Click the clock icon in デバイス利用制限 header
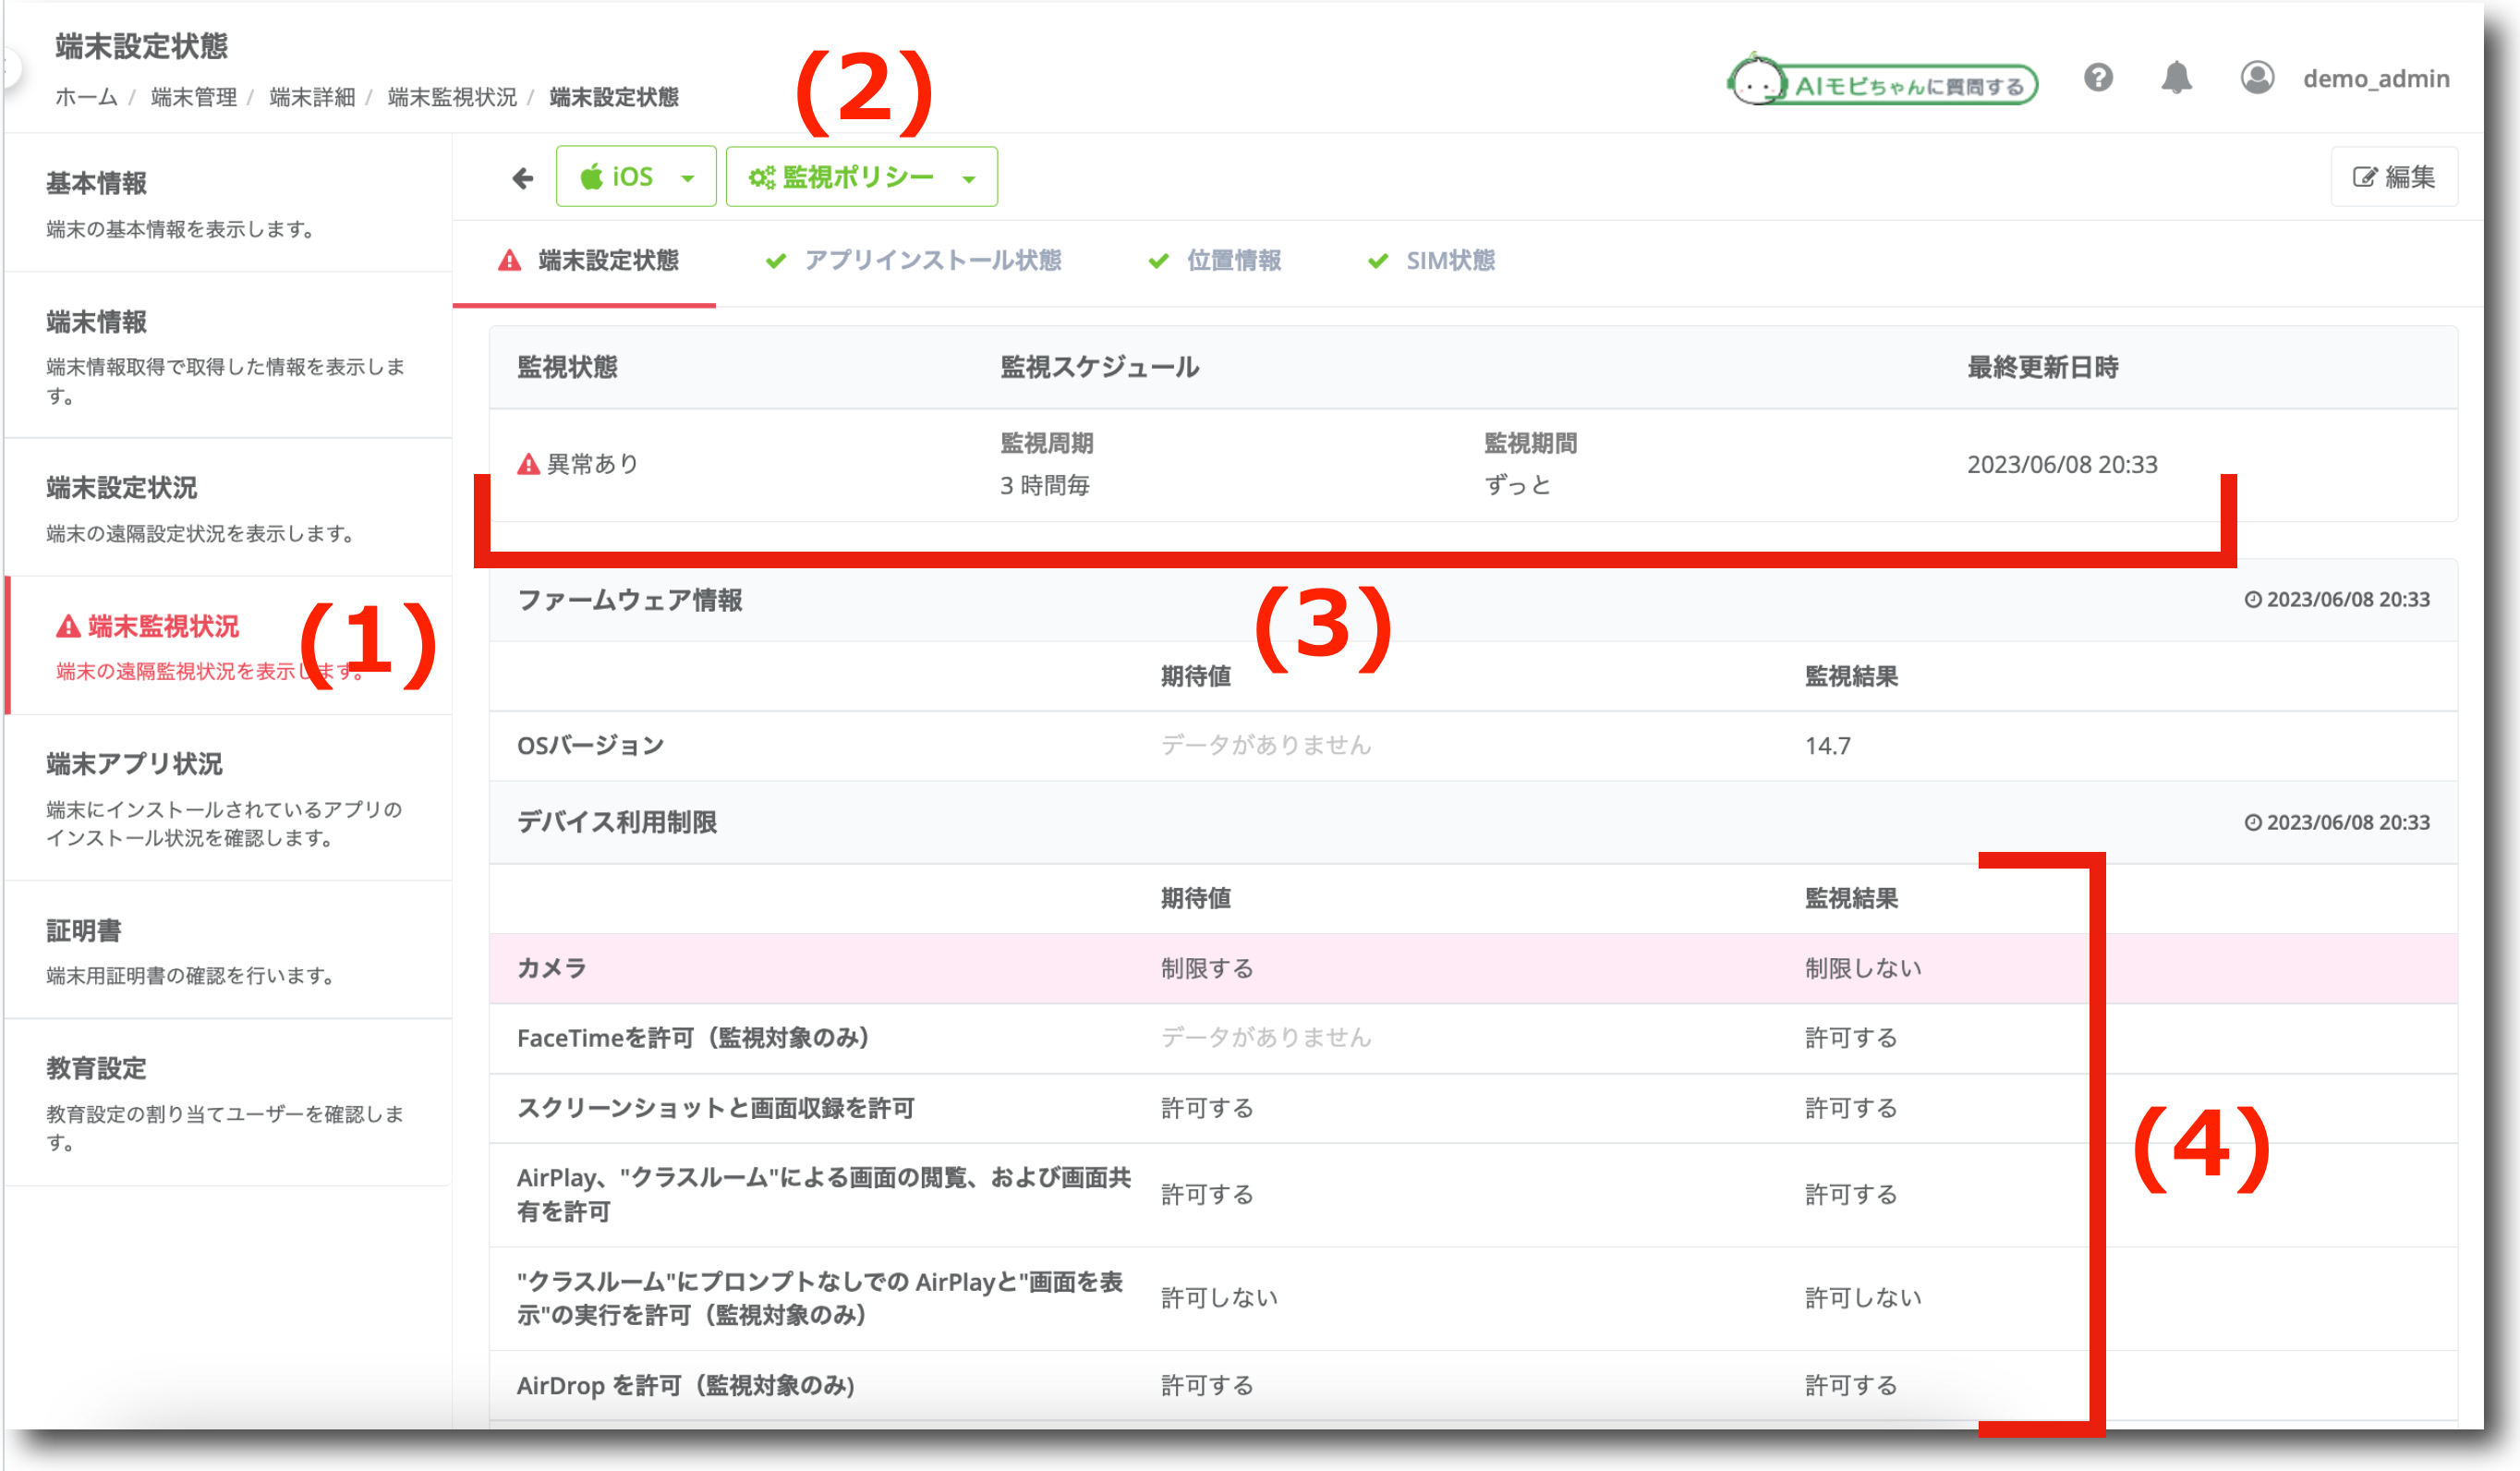Screen dimensions: 2520x1471 (2253, 823)
